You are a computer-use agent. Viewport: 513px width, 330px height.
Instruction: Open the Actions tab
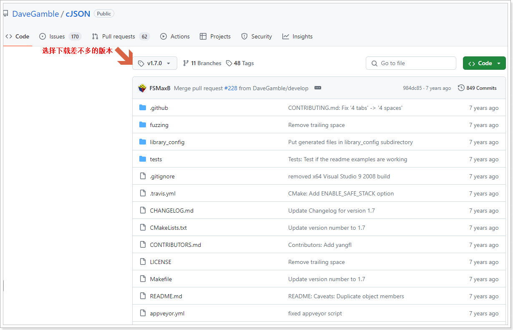pyautogui.click(x=175, y=36)
